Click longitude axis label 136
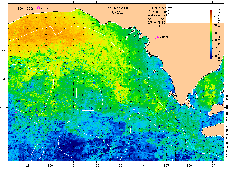Screen dimensions: 230x169 click(x=189, y=166)
